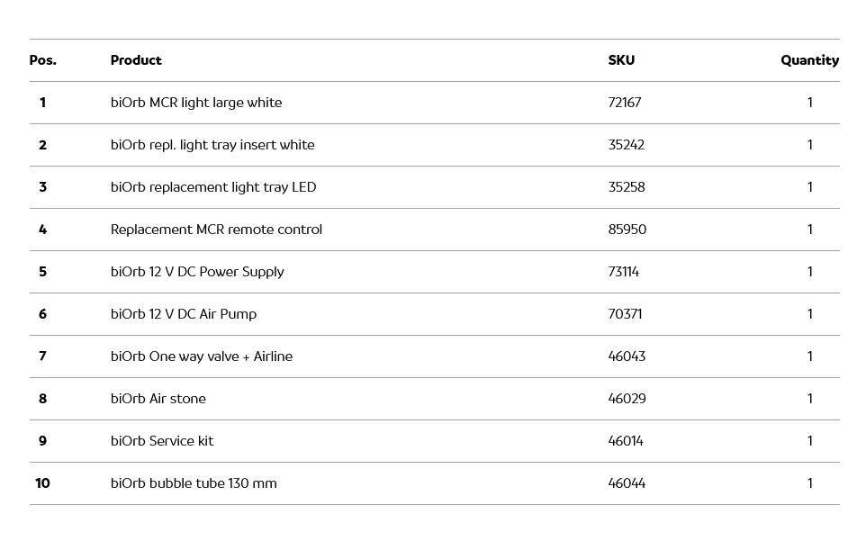Click the Quantity column header
Image resolution: width=866 pixels, height=550 pixels.
point(809,60)
